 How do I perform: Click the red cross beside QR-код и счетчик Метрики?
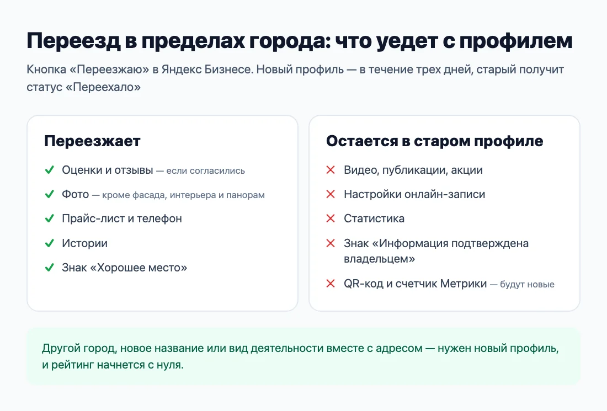click(331, 284)
